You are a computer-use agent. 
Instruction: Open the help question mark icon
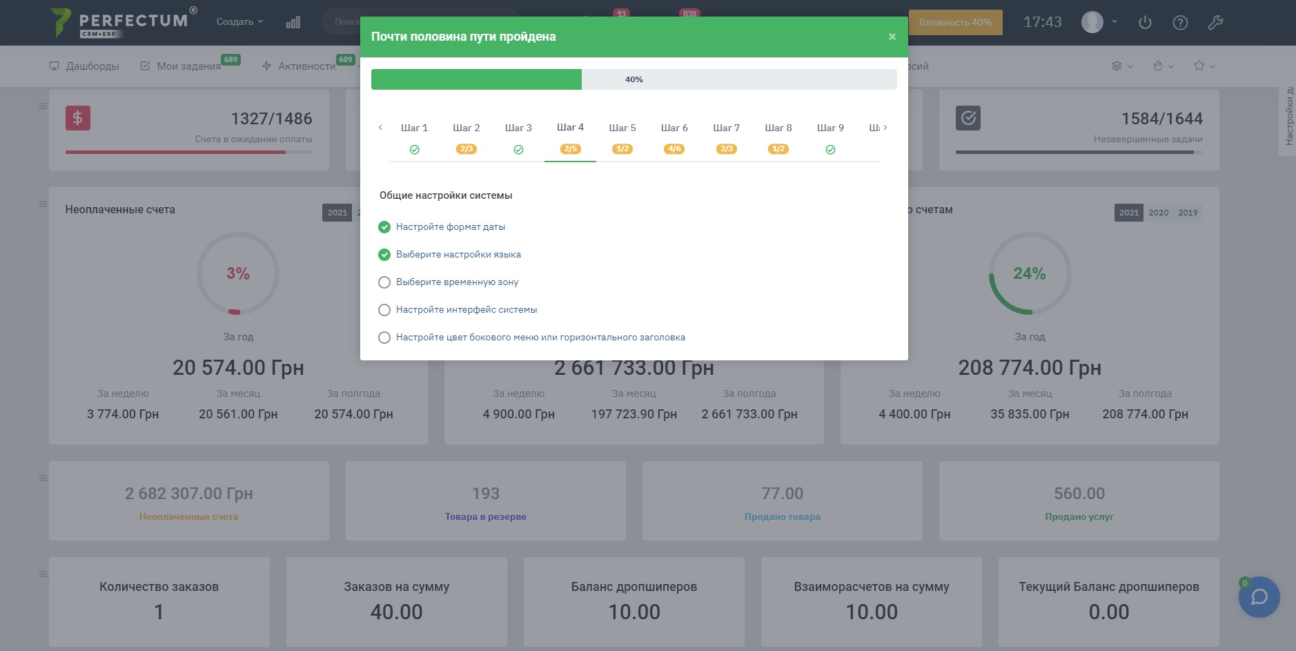tap(1180, 23)
